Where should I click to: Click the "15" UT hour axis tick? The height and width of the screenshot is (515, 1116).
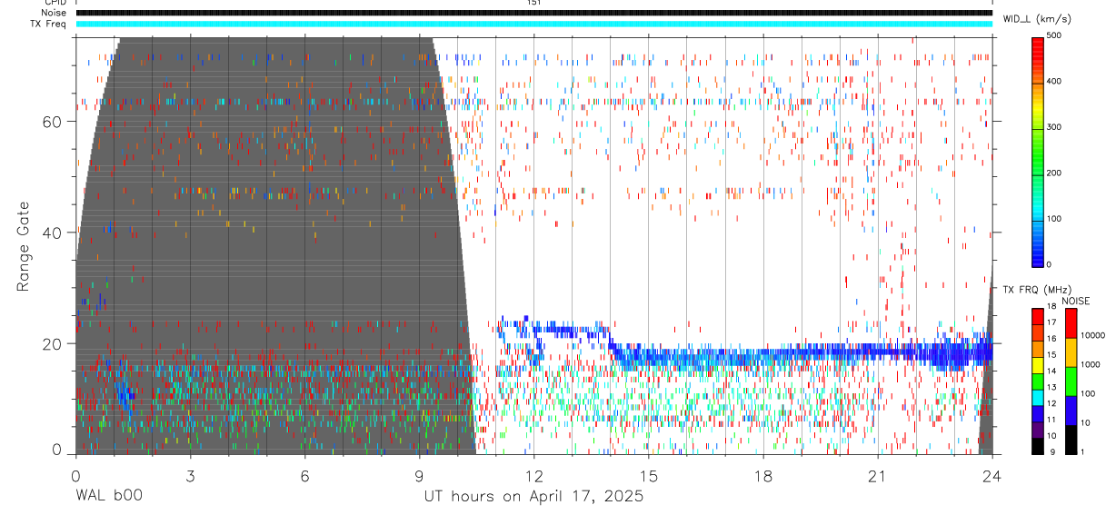[649, 475]
